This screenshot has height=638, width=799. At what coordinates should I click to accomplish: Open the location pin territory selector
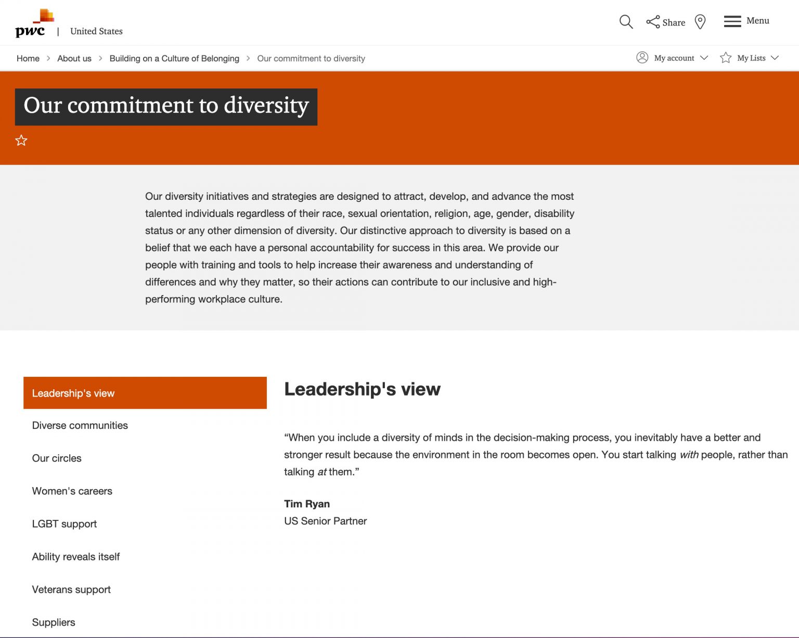pyautogui.click(x=700, y=22)
